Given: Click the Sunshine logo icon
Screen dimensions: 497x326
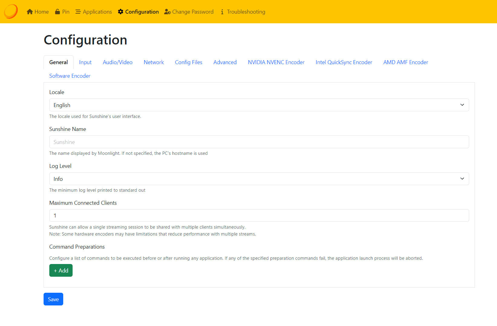Looking at the screenshot, I should [11, 11].
